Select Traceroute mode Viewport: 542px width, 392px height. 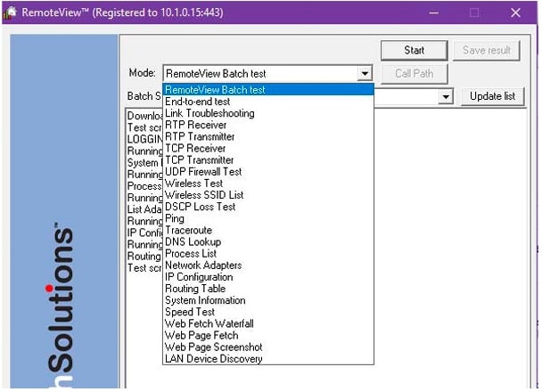tap(268, 231)
